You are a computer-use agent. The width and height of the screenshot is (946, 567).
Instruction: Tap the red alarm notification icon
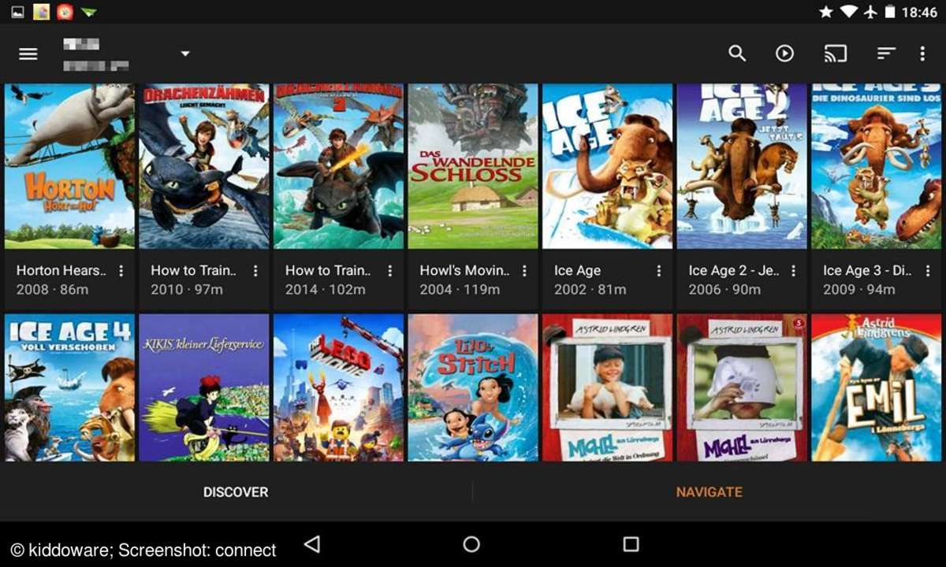[65, 12]
